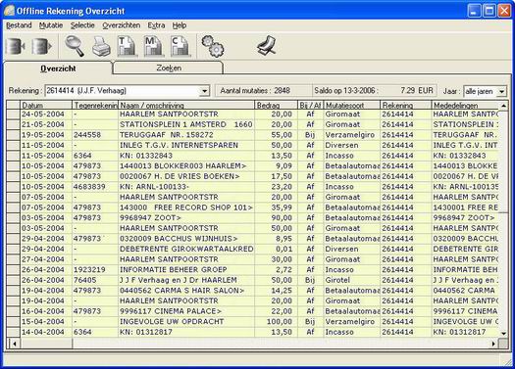This screenshot has height=369, width=515.
Task: Click horizontal scrollbar left arrow
Action: pos(14,344)
